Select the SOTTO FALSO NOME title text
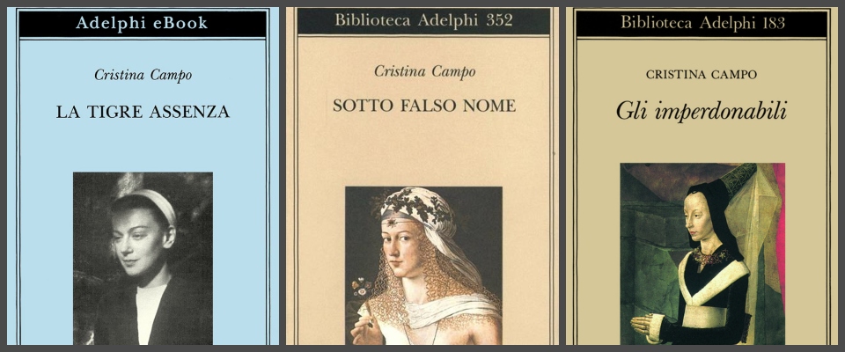This screenshot has height=352, width=845. click(x=424, y=105)
